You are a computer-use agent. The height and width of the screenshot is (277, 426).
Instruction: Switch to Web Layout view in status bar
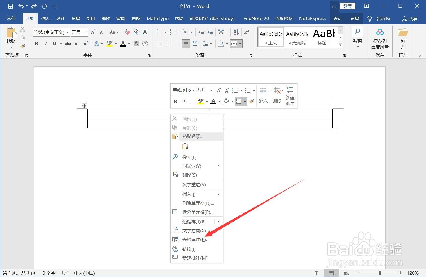(346, 273)
